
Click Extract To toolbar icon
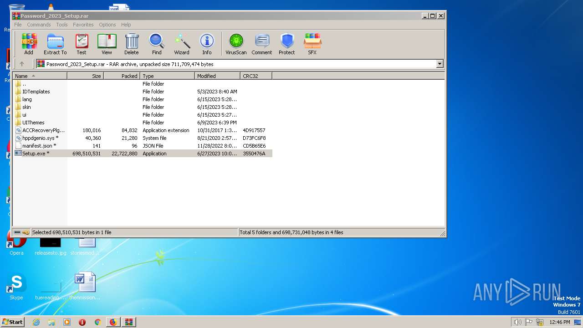click(55, 44)
